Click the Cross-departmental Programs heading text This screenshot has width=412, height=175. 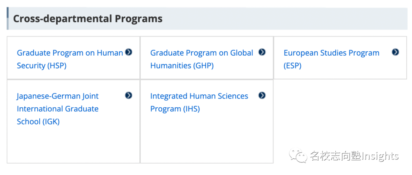point(88,19)
